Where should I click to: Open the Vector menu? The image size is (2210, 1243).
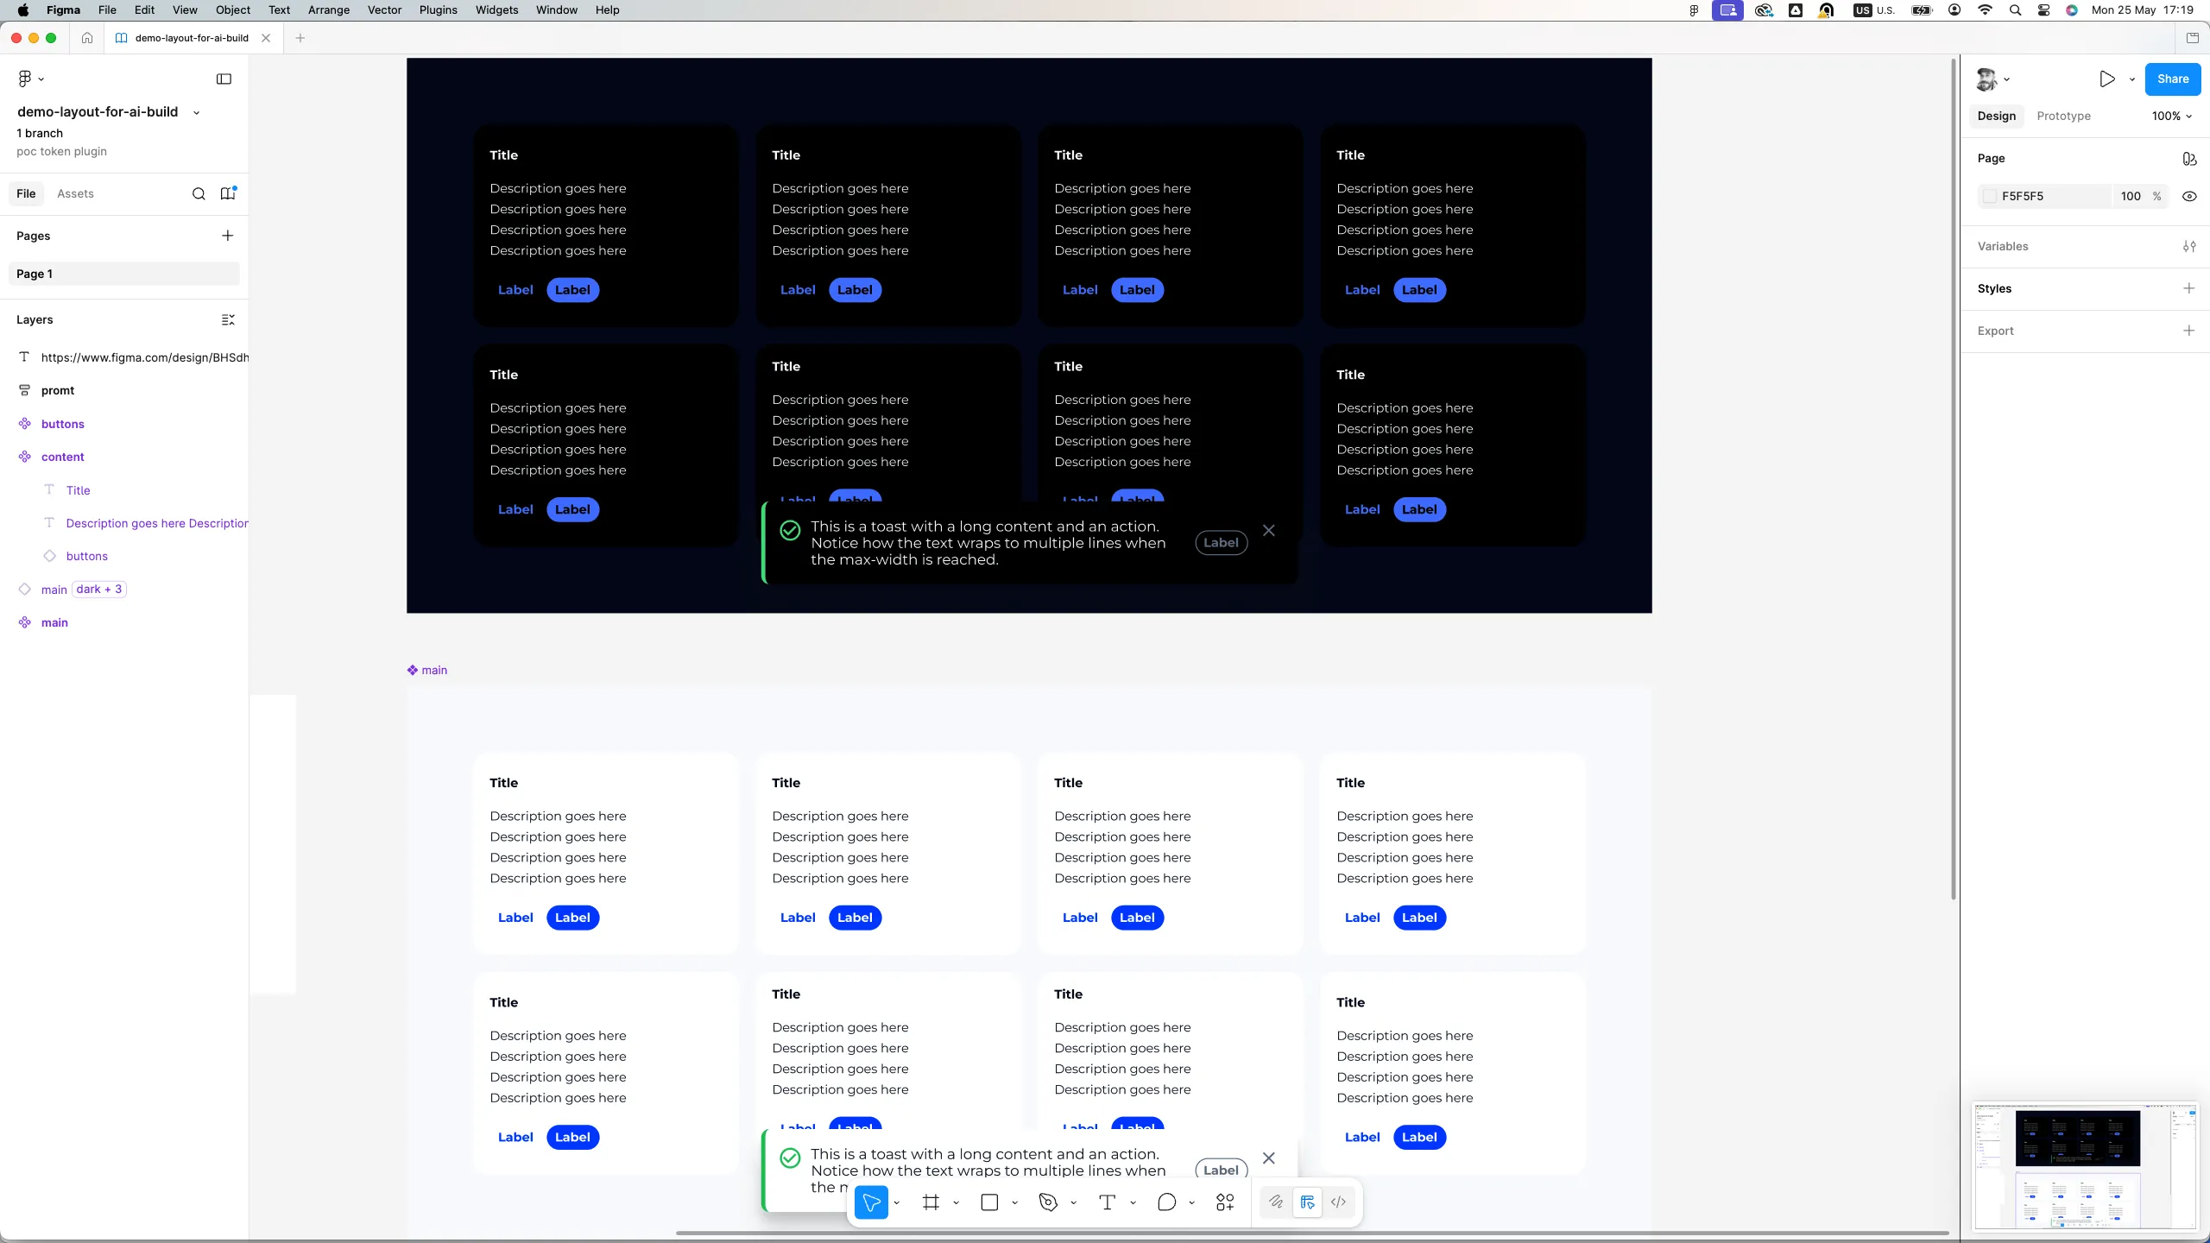pyautogui.click(x=384, y=10)
